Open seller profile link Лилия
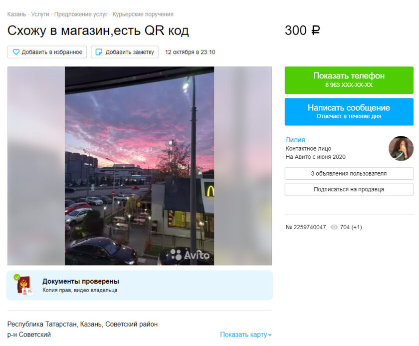This screenshot has height=346, width=419. coord(295,140)
